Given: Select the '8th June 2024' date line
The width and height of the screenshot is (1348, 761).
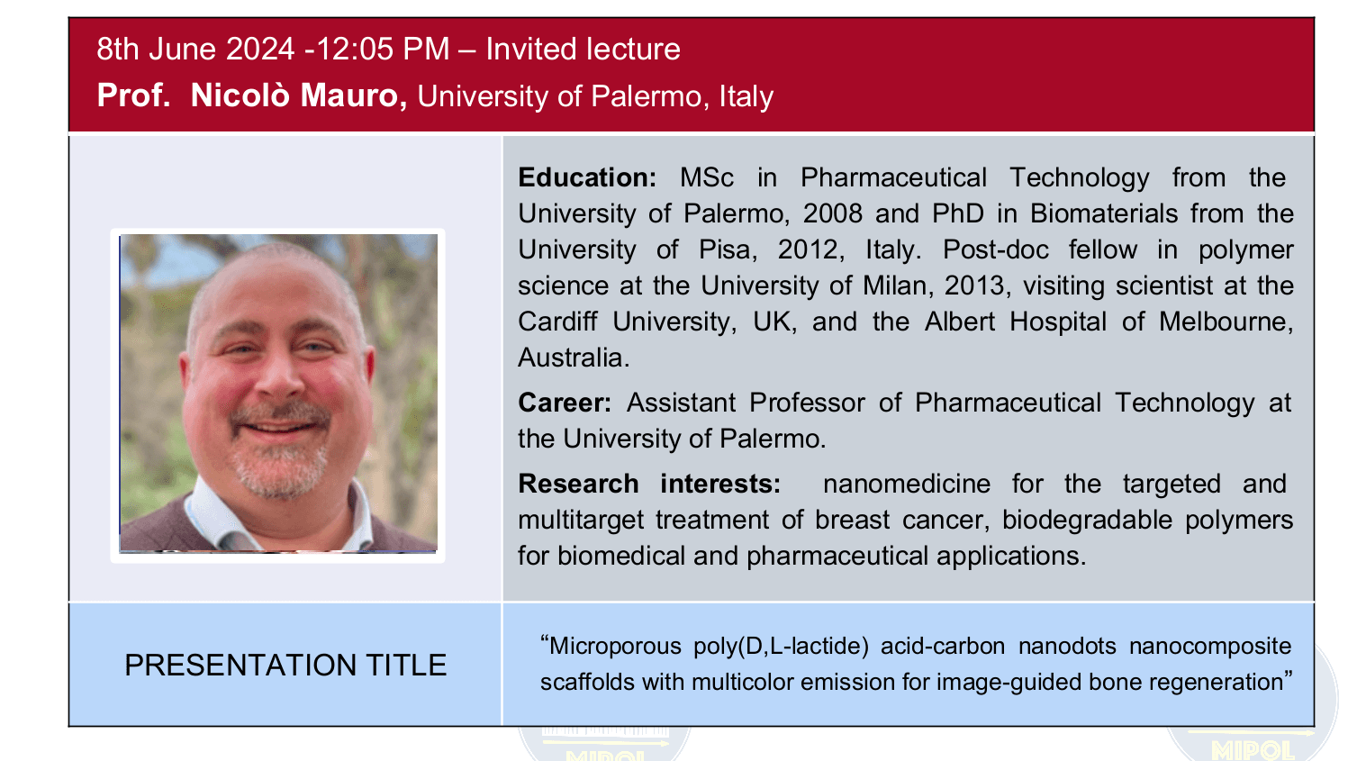Looking at the screenshot, I should [x=195, y=49].
